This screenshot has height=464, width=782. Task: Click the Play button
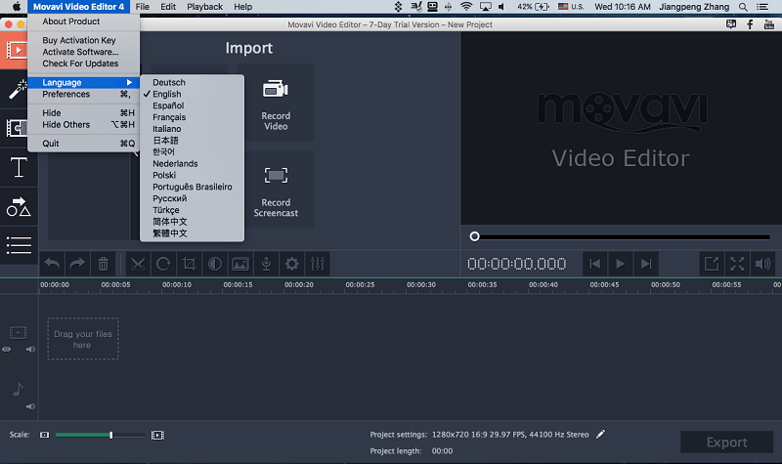[621, 264]
